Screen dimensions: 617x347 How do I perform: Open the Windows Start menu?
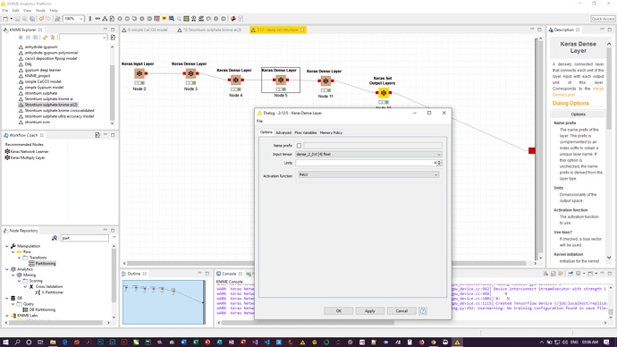[x=5, y=343]
